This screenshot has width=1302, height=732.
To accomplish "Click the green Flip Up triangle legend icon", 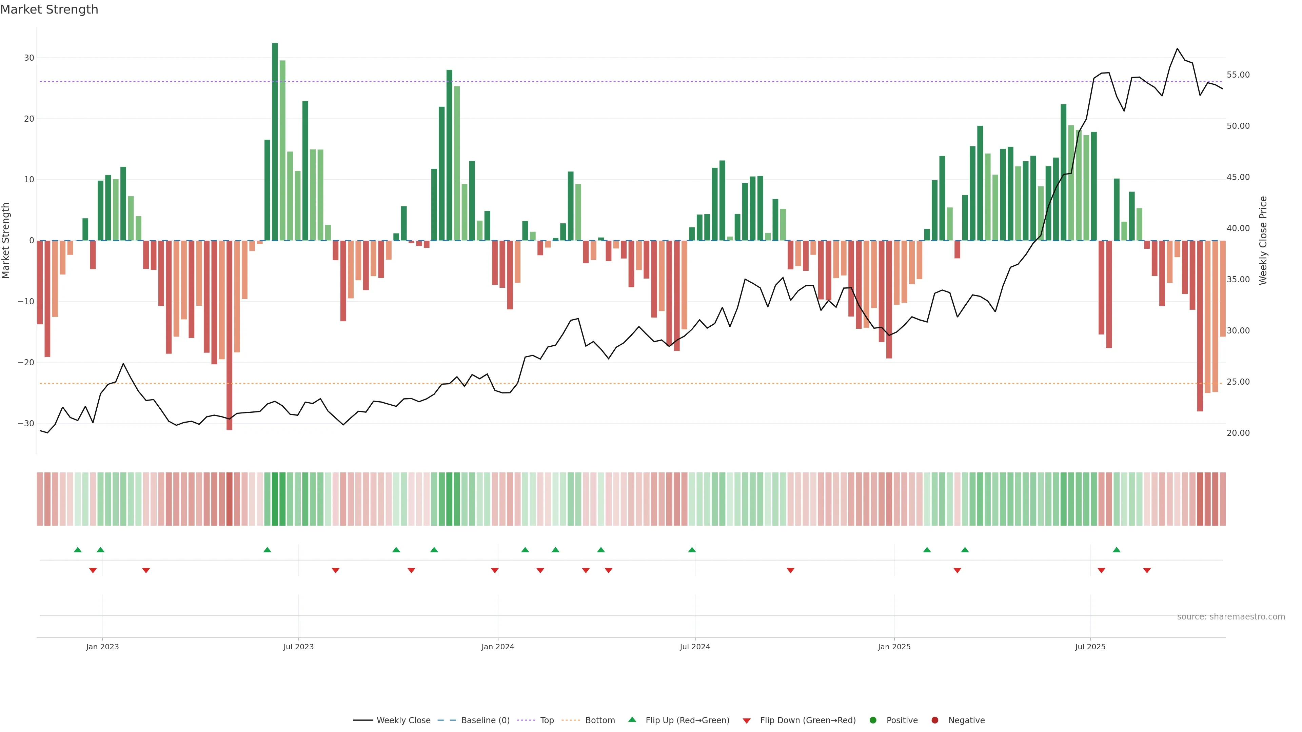I will coord(632,719).
